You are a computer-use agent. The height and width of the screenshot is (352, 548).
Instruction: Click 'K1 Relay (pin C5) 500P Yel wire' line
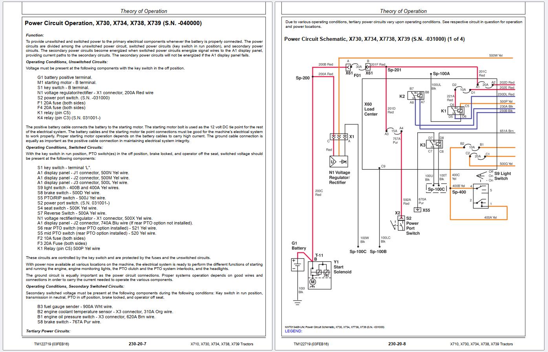tap(69, 249)
